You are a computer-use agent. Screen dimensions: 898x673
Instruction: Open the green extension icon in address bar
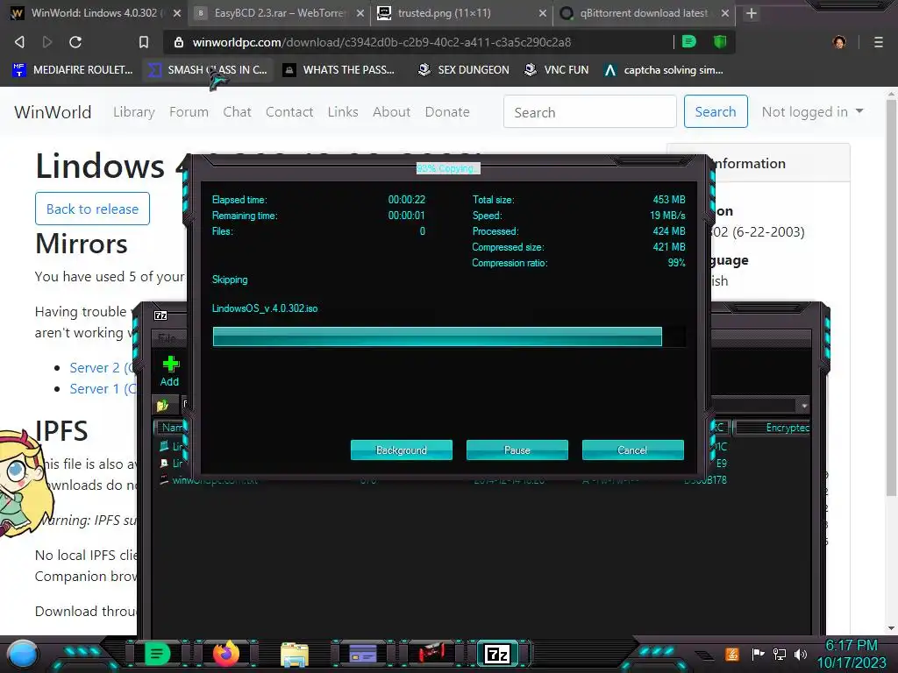pyautogui.click(x=689, y=41)
